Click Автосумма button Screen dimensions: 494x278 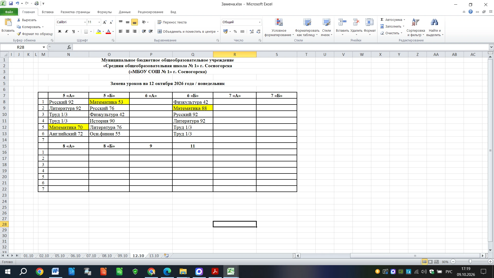pyautogui.click(x=393, y=20)
